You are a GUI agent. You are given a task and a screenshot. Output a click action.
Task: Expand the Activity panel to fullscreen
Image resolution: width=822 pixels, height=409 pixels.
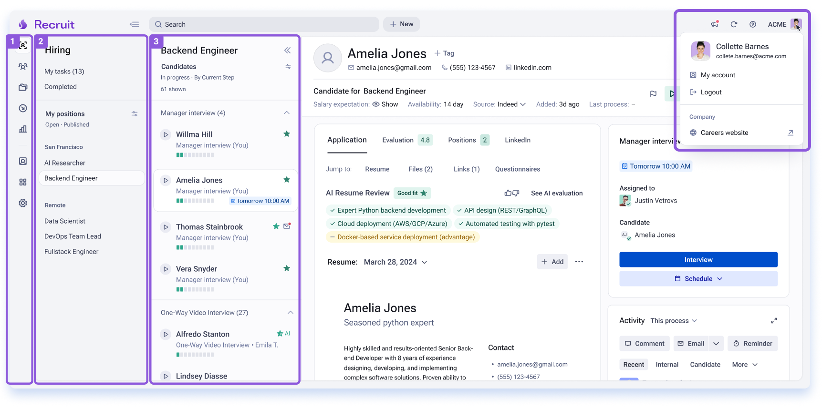[774, 321]
